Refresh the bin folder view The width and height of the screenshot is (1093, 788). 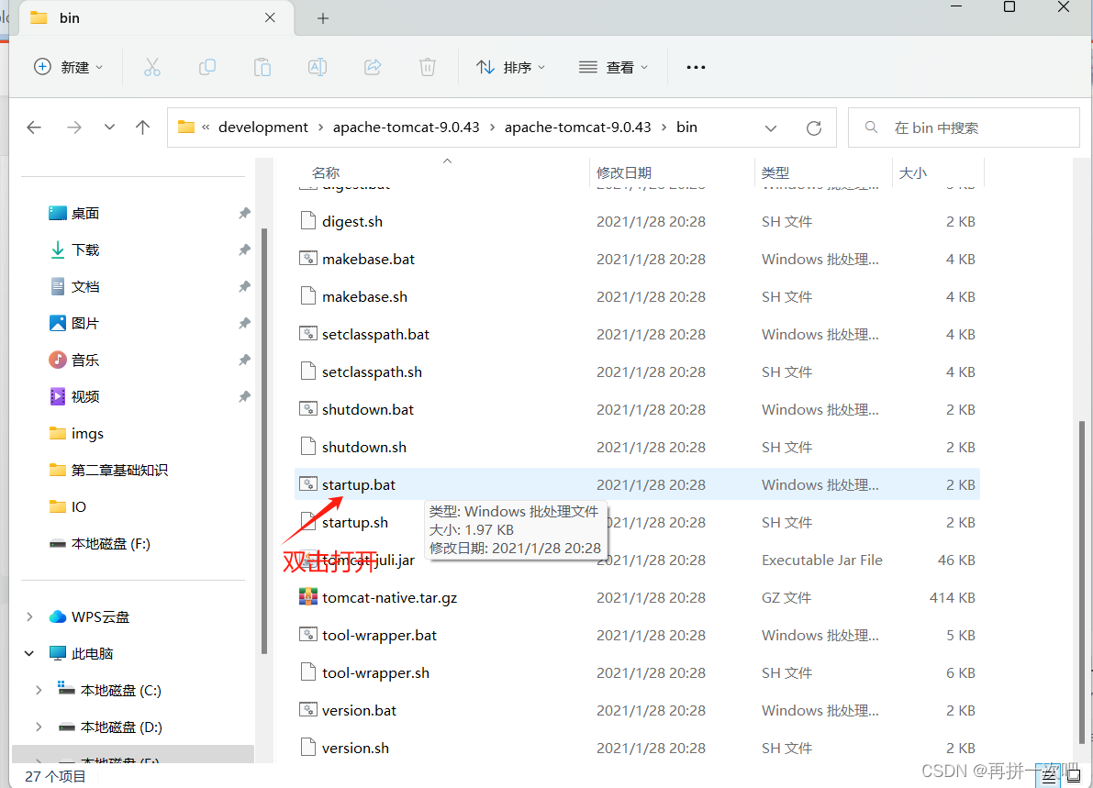coord(813,128)
